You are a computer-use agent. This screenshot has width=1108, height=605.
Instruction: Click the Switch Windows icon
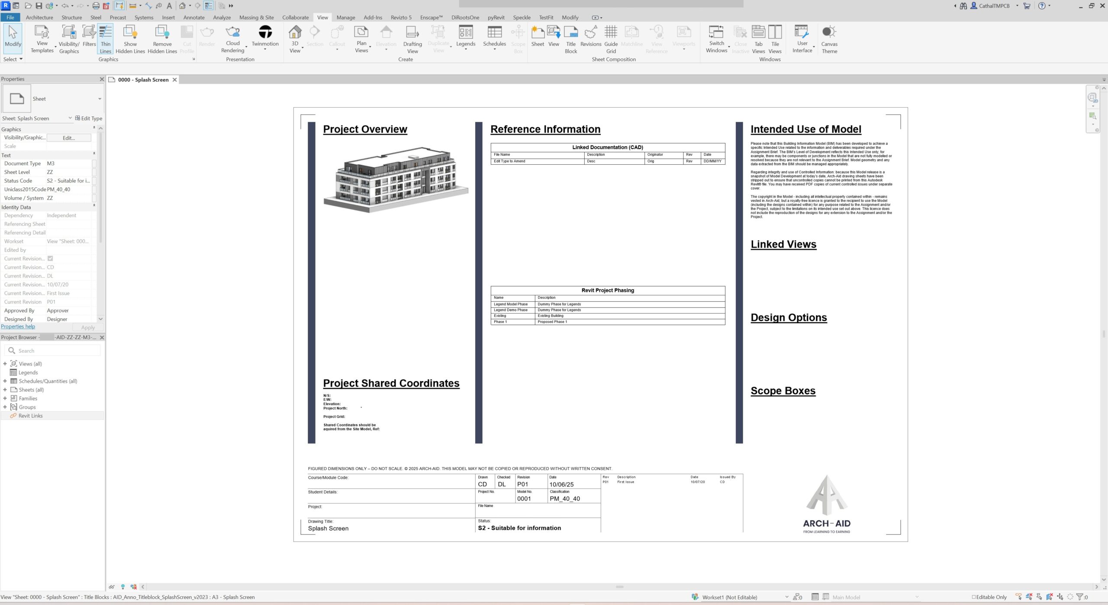pos(716,37)
